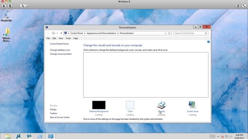Open recent locations dropdown arrow
Viewport: 248px width, 139px height.
[x=57, y=33]
